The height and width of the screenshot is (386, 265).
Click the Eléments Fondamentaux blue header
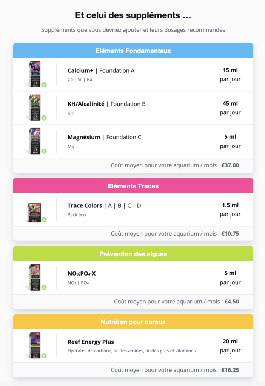tap(133, 51)
